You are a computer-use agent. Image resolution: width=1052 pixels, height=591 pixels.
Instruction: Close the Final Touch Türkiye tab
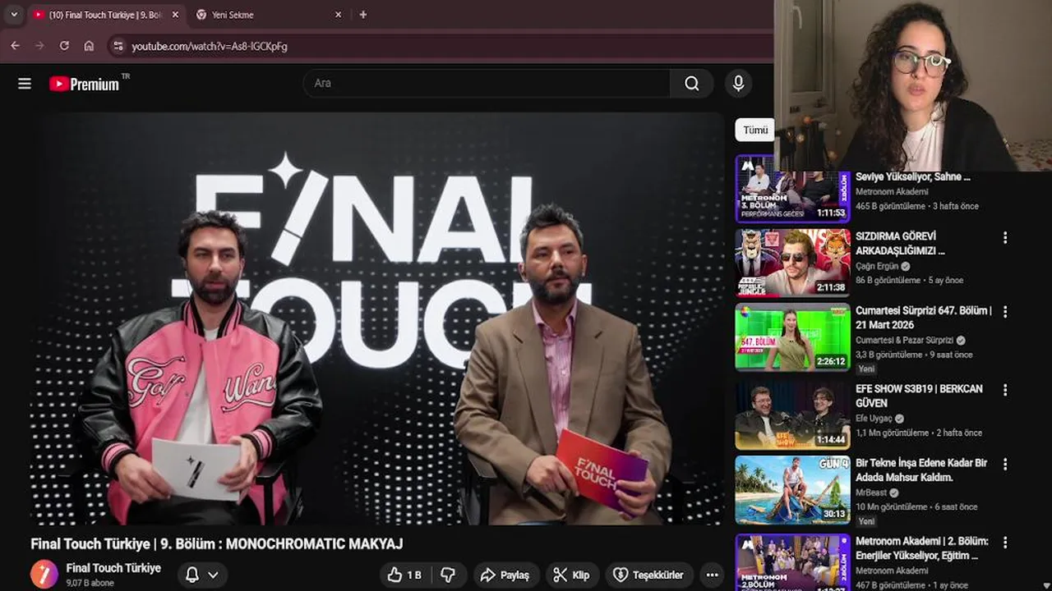tap(175, 15)
